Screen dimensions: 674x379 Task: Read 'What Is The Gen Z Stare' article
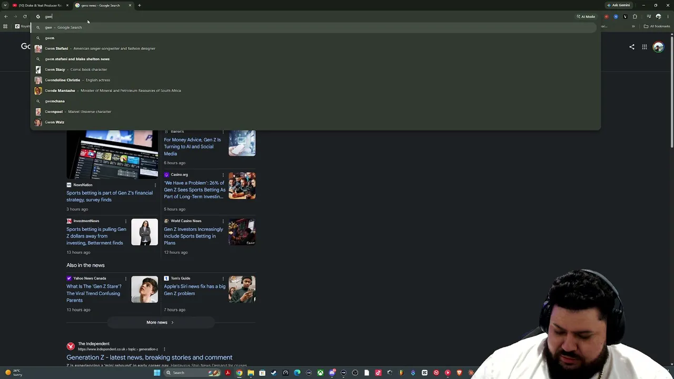point(94,293)
